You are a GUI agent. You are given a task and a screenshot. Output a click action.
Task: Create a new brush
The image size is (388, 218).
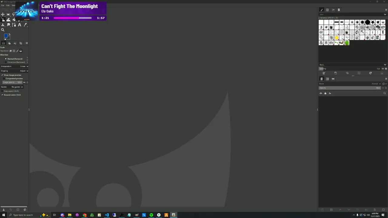click(336, 73)
